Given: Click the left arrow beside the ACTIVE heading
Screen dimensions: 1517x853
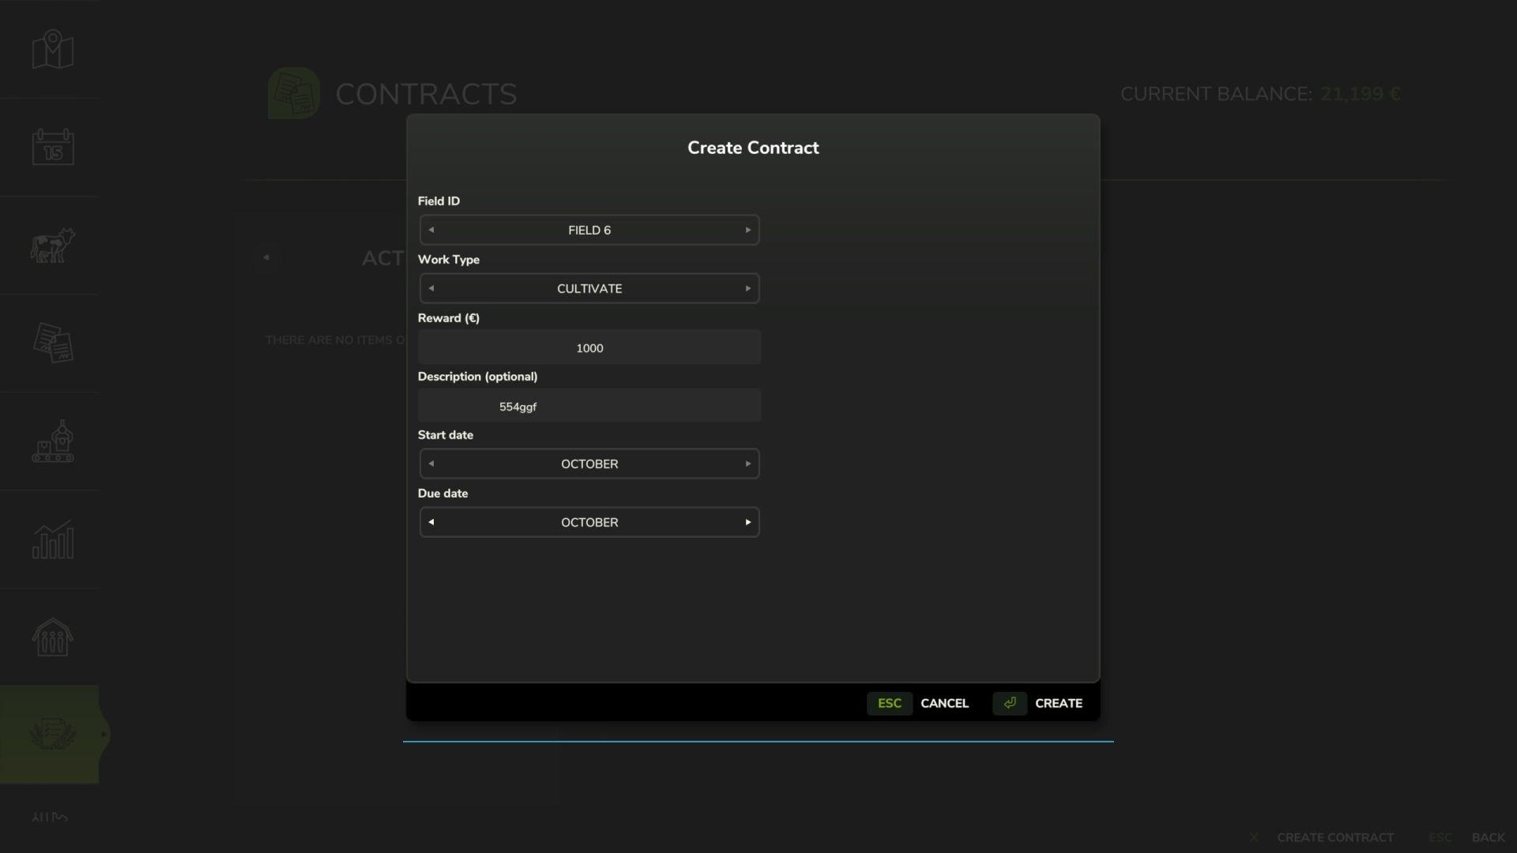Looking at the screenshot, I should 267,257.
